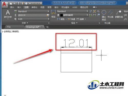The image size is (128, 96).
Task: Activate the 多重引线 multileader tool
Action: (x=119, y=14)
